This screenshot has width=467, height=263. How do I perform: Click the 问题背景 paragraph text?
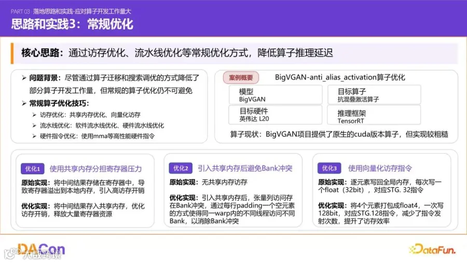(114, 84)
